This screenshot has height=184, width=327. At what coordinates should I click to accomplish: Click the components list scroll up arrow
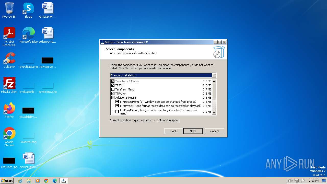point(214,81)
